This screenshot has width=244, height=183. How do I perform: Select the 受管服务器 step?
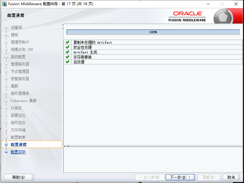[20, 79]
